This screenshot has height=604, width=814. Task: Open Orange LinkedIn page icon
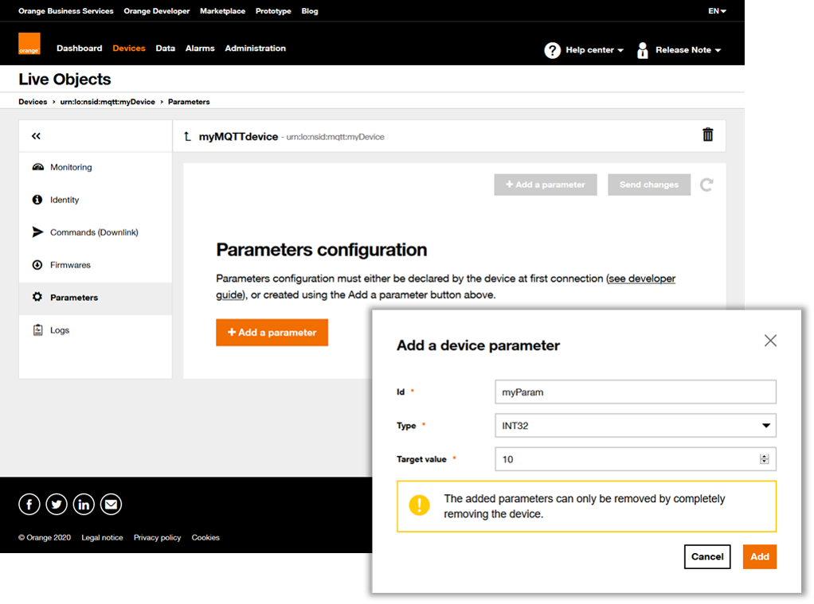[84, 505]
